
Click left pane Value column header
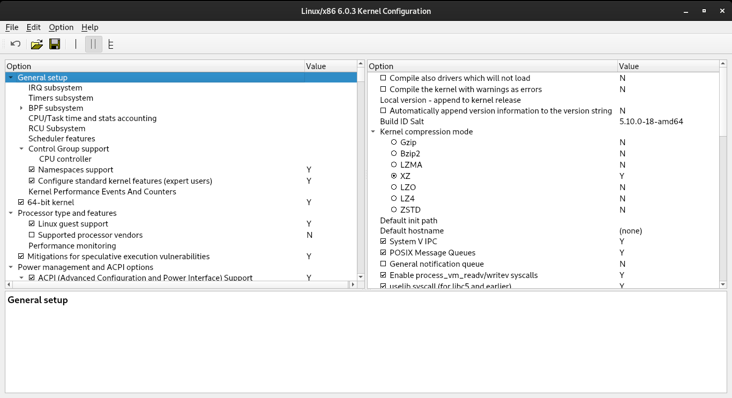[331, 66]
